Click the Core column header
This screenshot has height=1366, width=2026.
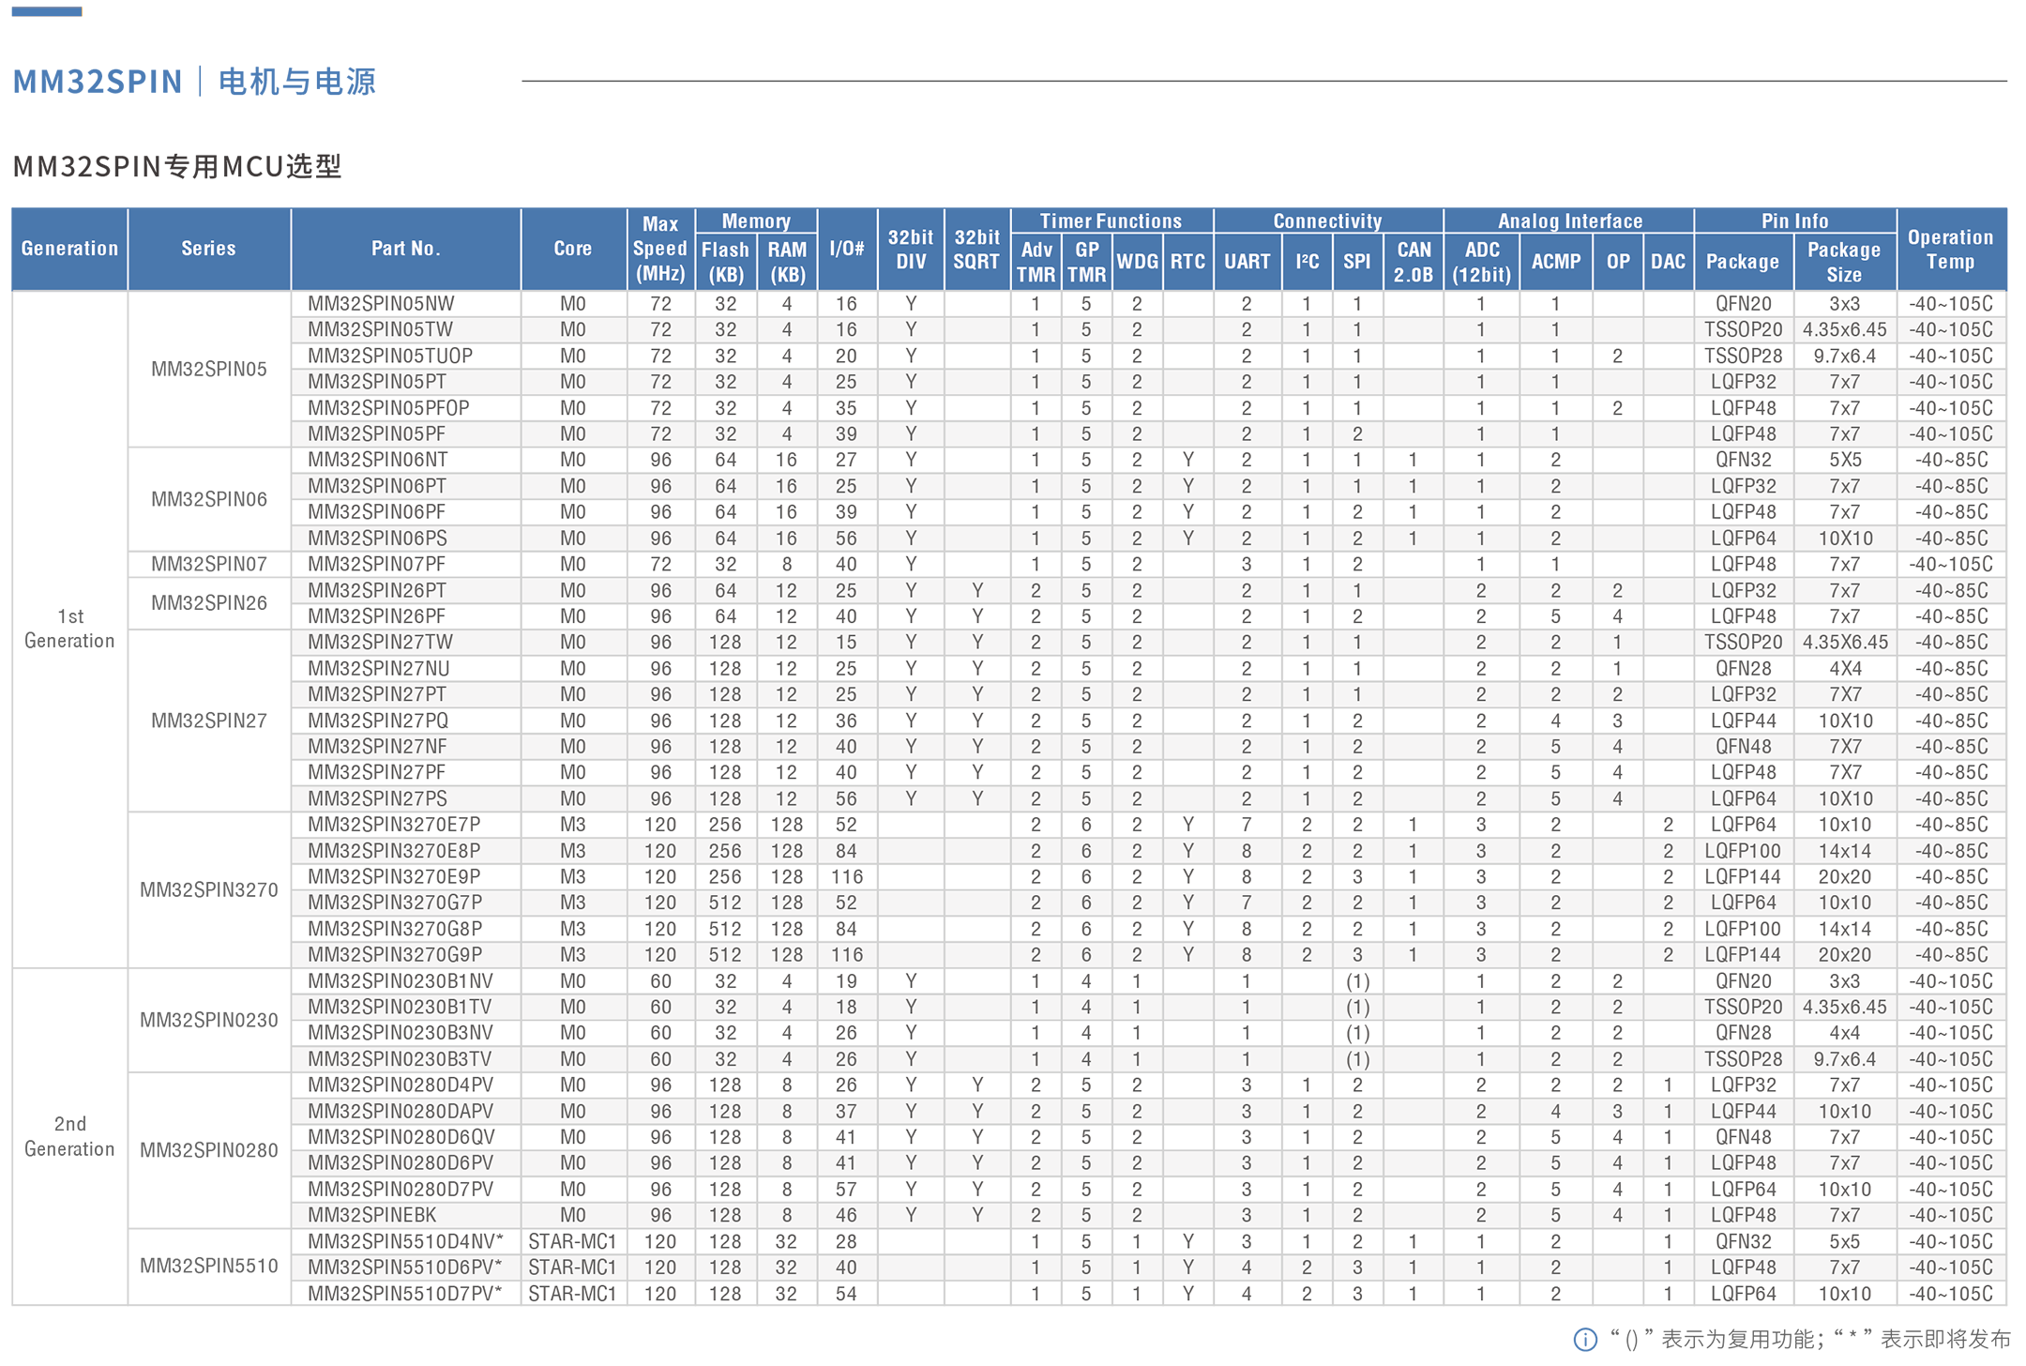coord(573,249)
